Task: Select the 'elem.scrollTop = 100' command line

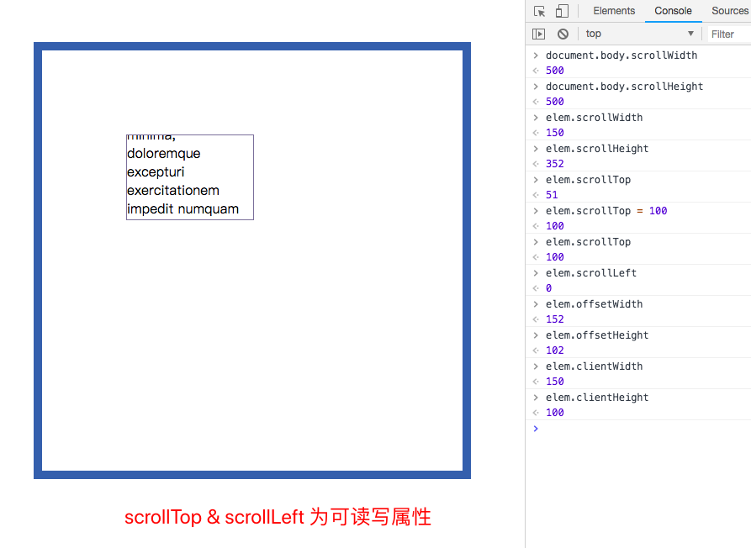Action: 606,211
